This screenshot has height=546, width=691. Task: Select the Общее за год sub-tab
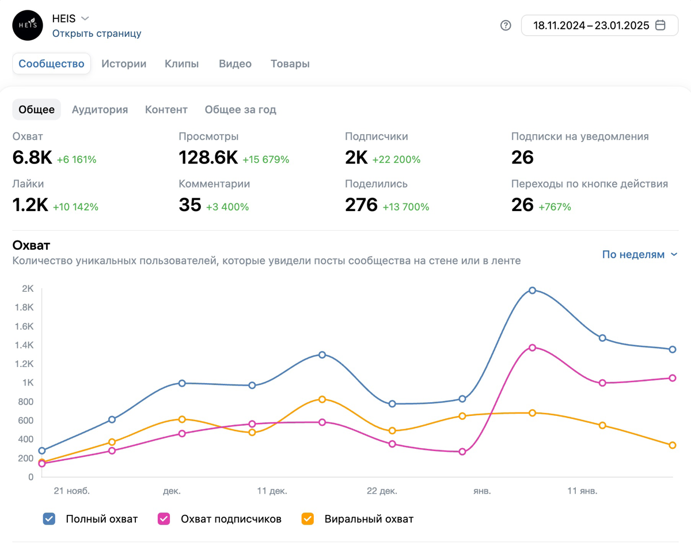point(241,109)
